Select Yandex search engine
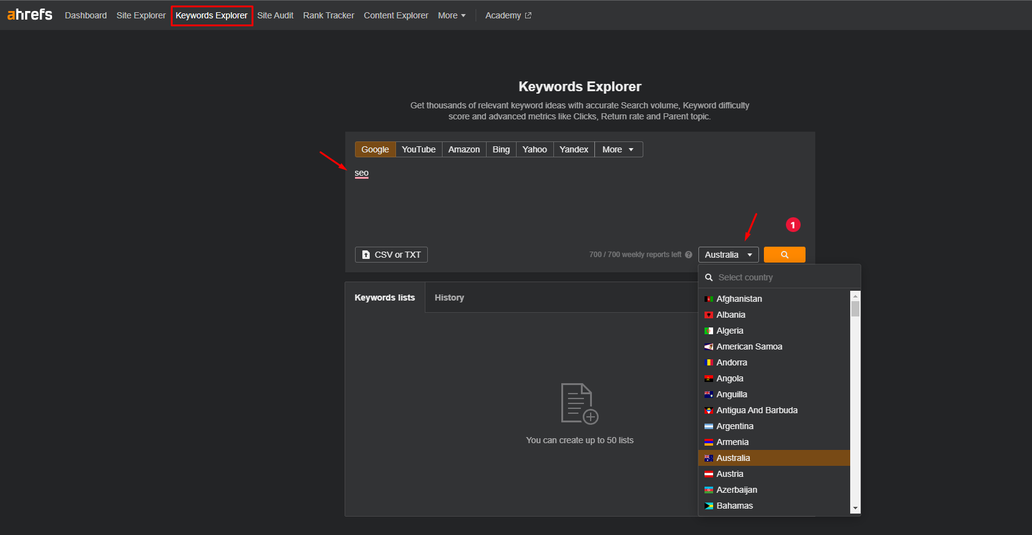Viewport: 1032px width, 535px height. coord(574,149)
